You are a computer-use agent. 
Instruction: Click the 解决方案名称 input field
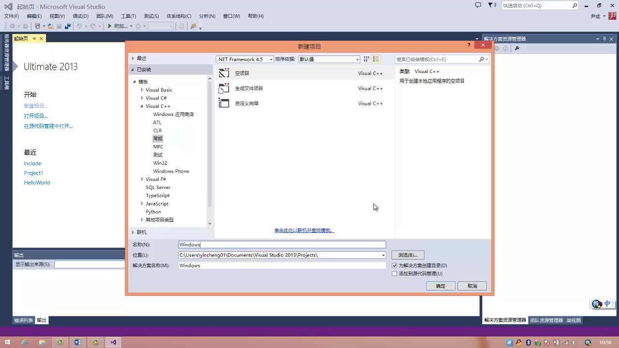pos(282,265)
